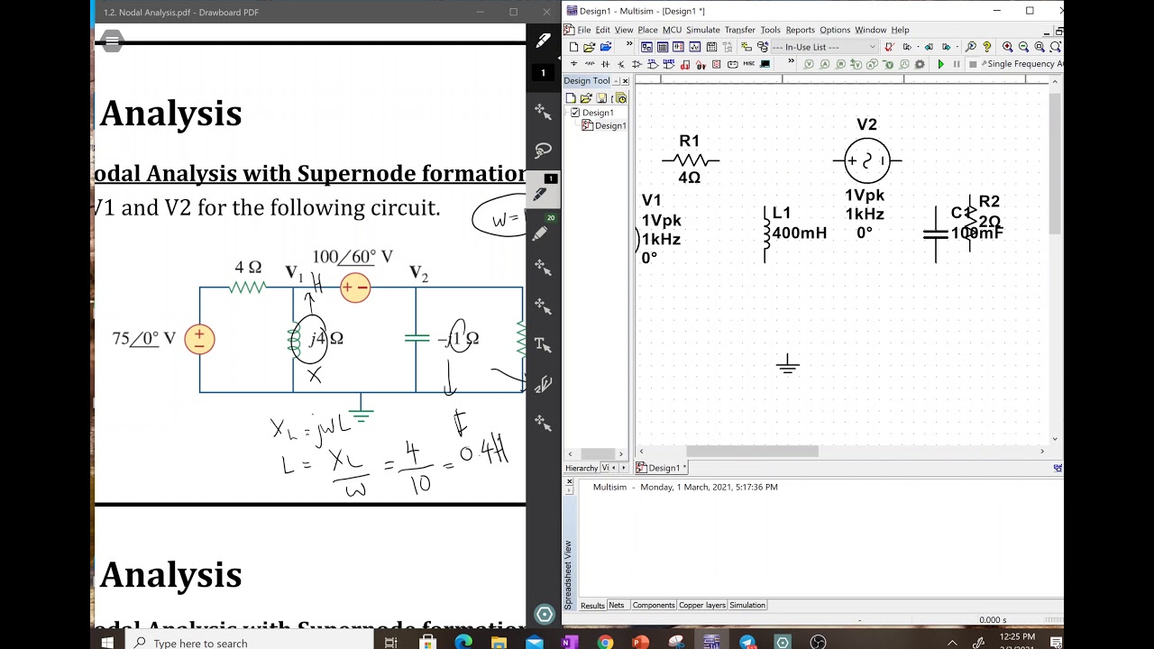
Task: Click the MISC components toolbar icon
Action: click(748, 64)
